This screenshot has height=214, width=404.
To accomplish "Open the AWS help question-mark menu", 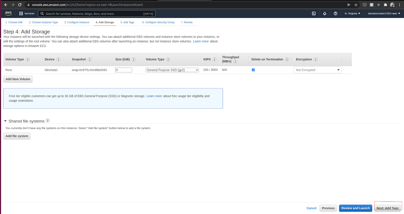I will coord(336,14).
